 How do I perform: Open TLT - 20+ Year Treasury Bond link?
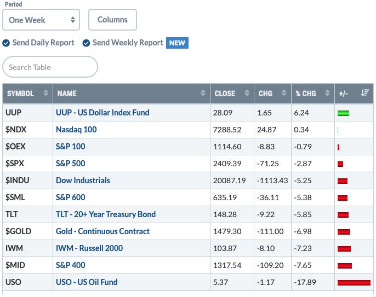coord(106,214)
